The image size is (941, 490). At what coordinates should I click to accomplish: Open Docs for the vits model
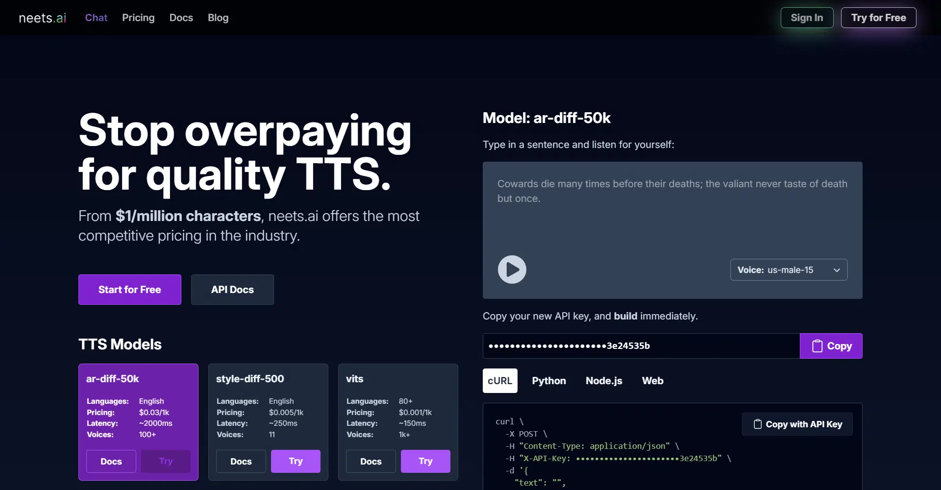pos(371,461)
